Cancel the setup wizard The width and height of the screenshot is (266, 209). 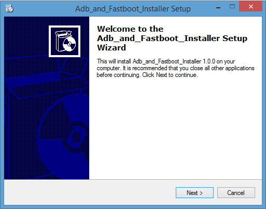(236, 192)
